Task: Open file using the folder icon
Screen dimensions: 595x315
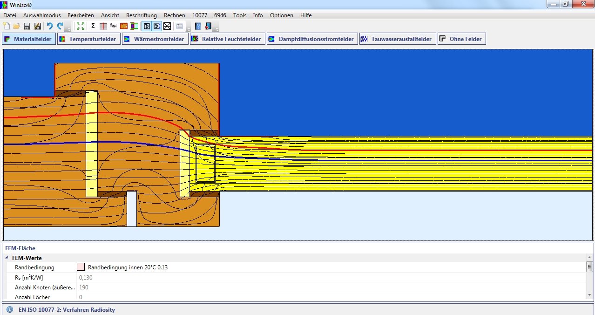Action: (x=17, y=26)
